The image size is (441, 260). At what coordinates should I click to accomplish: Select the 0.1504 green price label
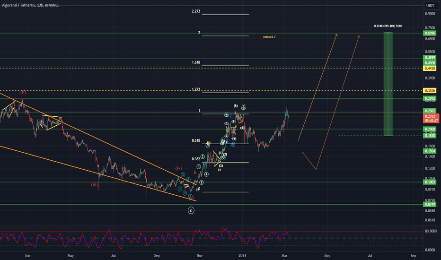click(430, 151)
